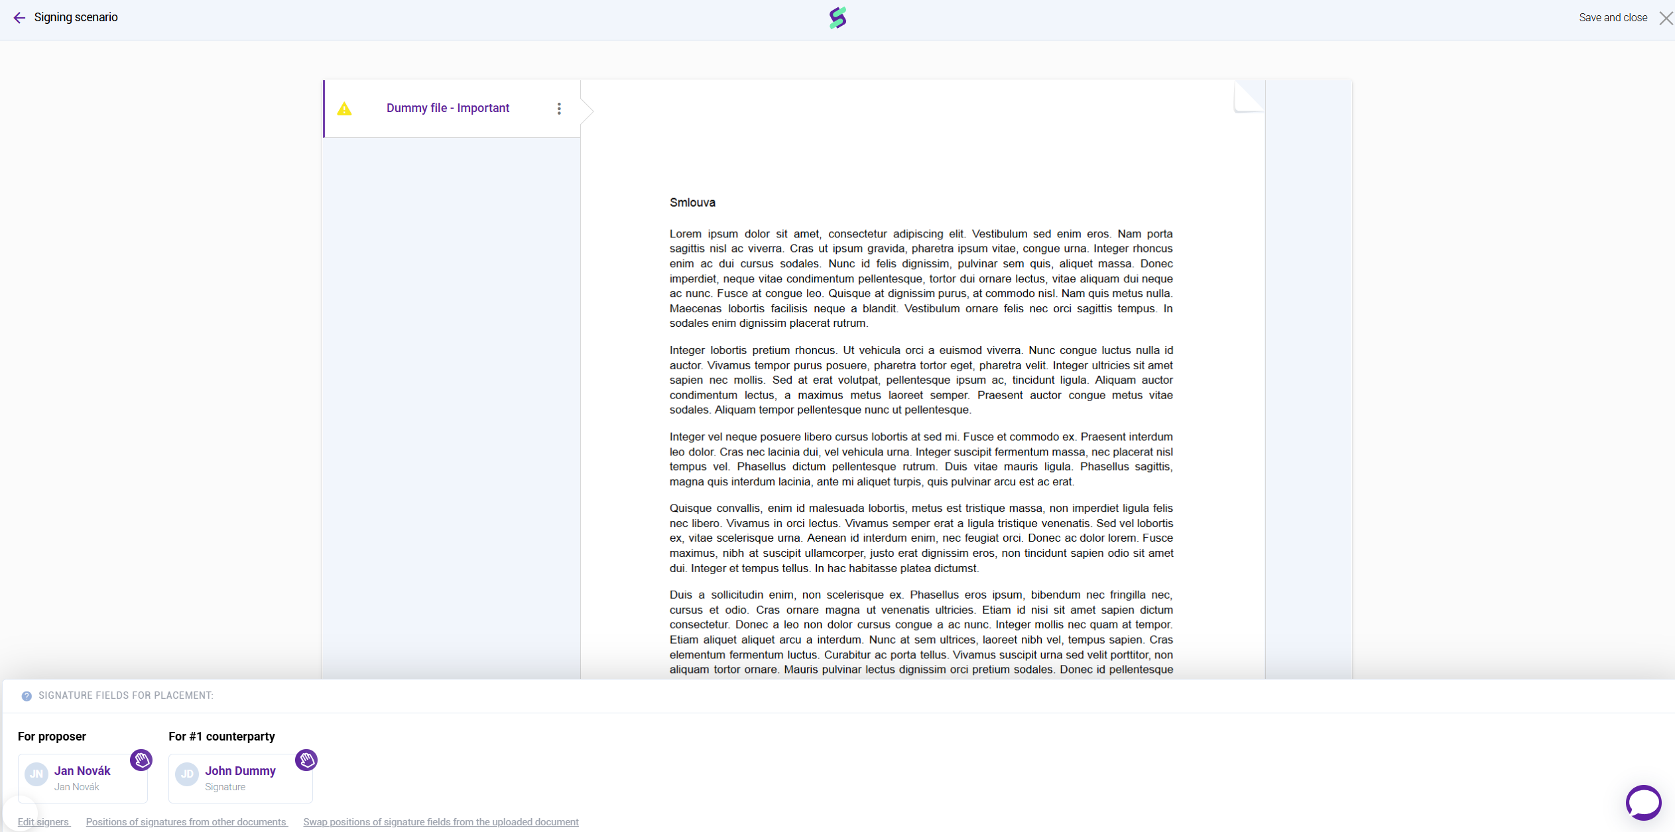Click the JN avatar circle
This screenshot has height=832, width=1675.
tap(36, 774)
